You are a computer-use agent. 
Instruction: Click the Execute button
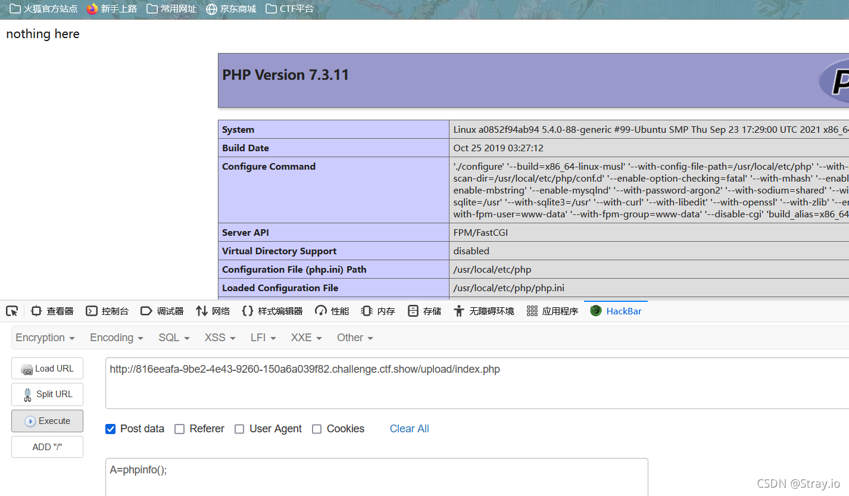[x=47, y=421]
